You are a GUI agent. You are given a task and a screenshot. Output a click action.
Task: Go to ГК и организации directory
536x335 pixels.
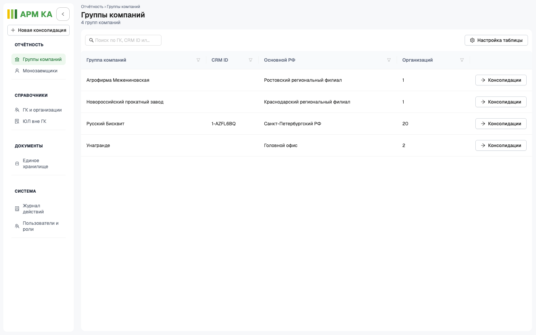click(39, 110)
